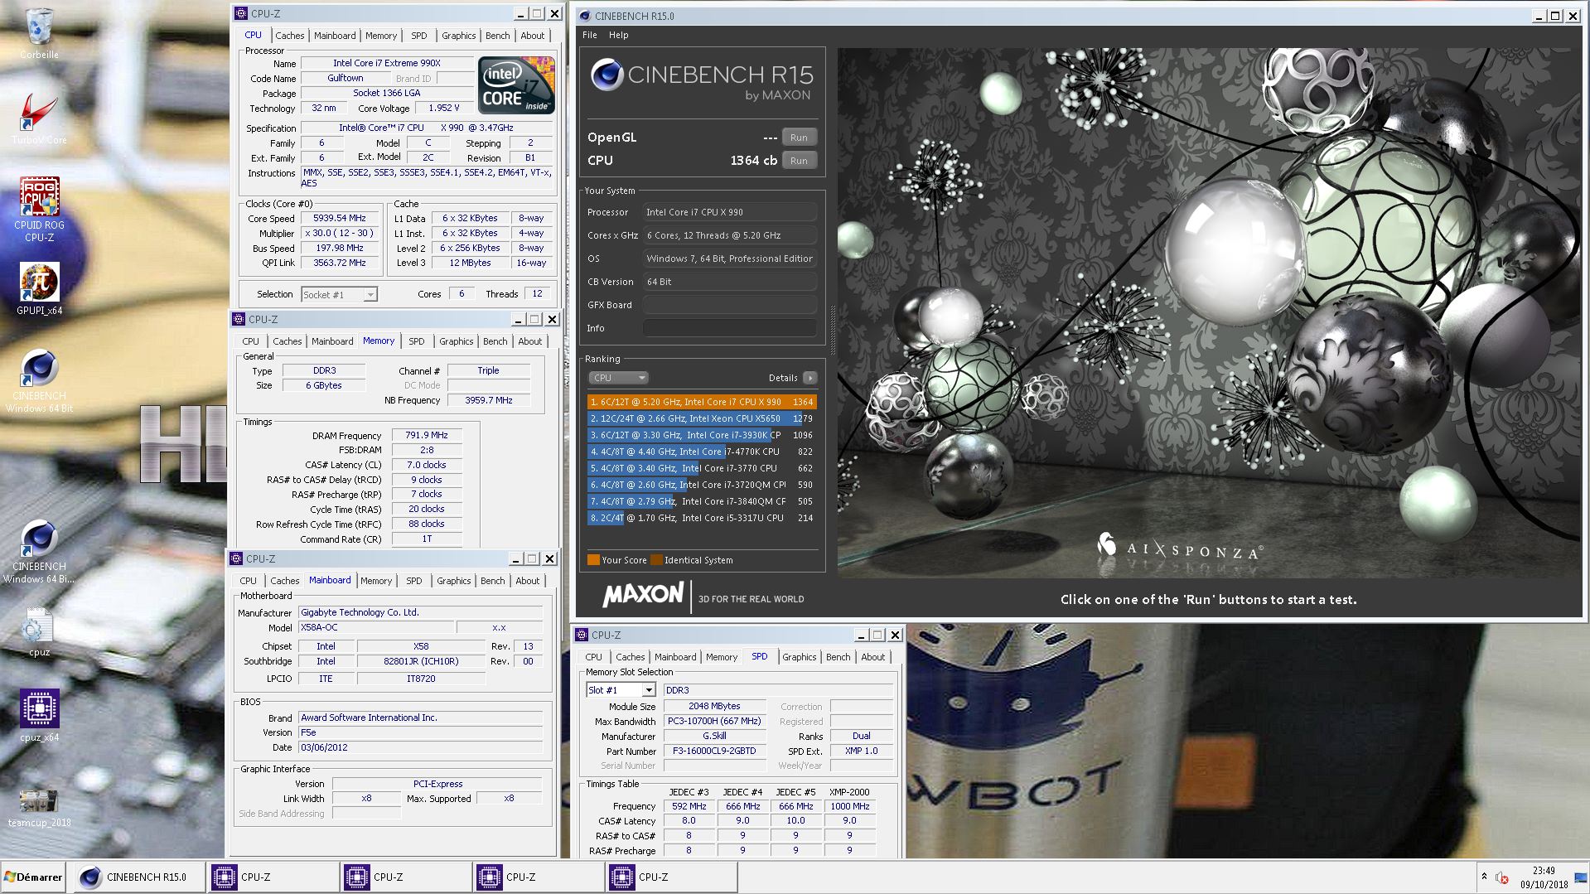
Task: Click the CPU-Z title icon of the Mainboard window
Action: [236, 558]
